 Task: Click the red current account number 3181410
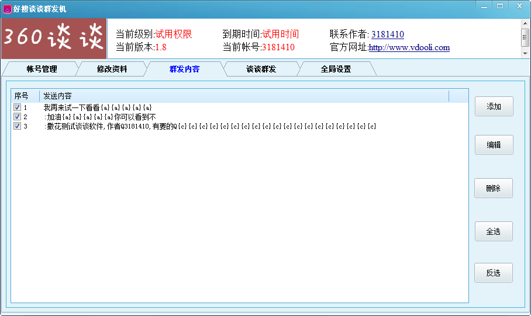pos(278,47)
